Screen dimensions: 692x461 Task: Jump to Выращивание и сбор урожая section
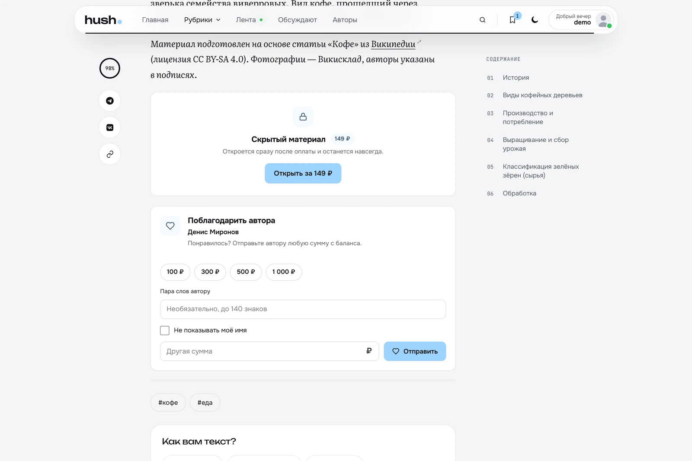pos(535,144)
